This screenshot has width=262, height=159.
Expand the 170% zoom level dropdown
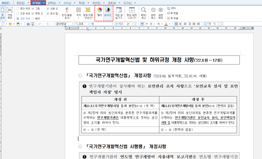[218, 24]
